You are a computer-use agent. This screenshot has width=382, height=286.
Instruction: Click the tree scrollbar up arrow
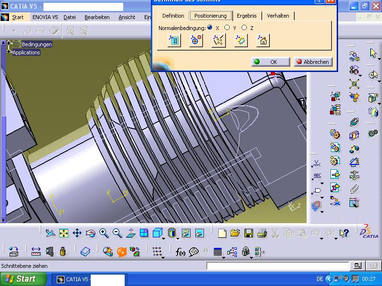pos(3,42)
